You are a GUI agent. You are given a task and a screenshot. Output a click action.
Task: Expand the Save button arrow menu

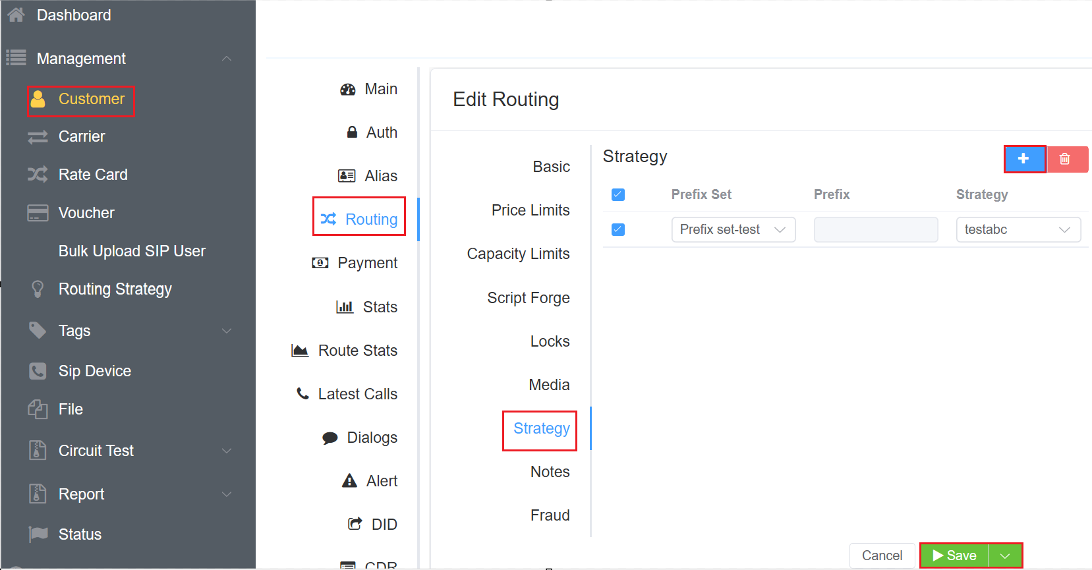click(x=1005, y=556)
